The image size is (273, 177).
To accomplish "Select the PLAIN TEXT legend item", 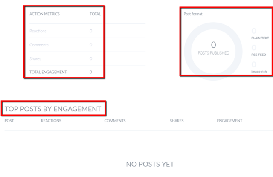I will click(x=260, y=34).
